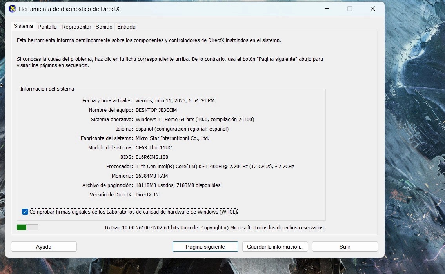Image resolution: width=445 pixels, height=274 pixels.
Task: Select the Sonido tab
Action: pos(104,27)
